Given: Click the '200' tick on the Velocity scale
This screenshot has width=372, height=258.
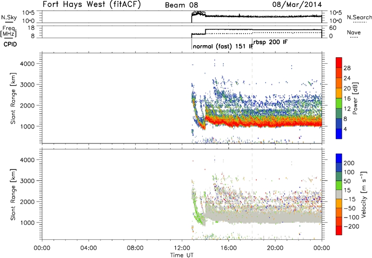Looking at the screenshot, I should tap(349, 163).
